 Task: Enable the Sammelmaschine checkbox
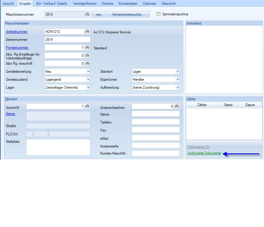[x=159, y=14]
